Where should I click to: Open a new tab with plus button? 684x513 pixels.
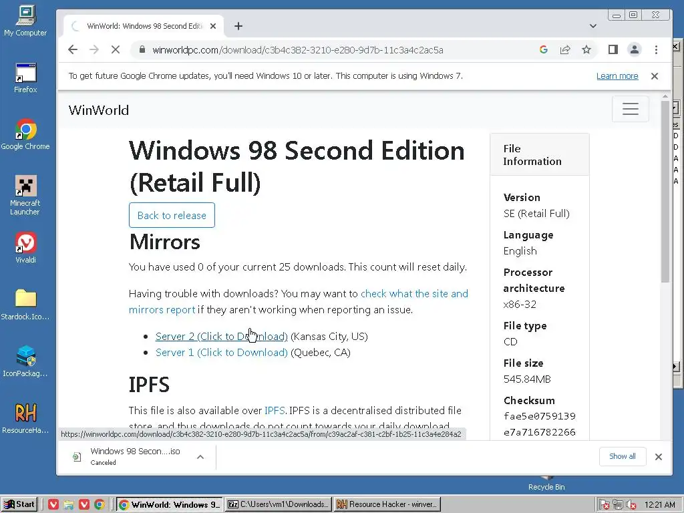pyautogui.click(x=238, y=26)
